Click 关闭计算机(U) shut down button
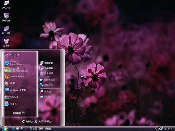Screen dimensions: 175x131 43,121
